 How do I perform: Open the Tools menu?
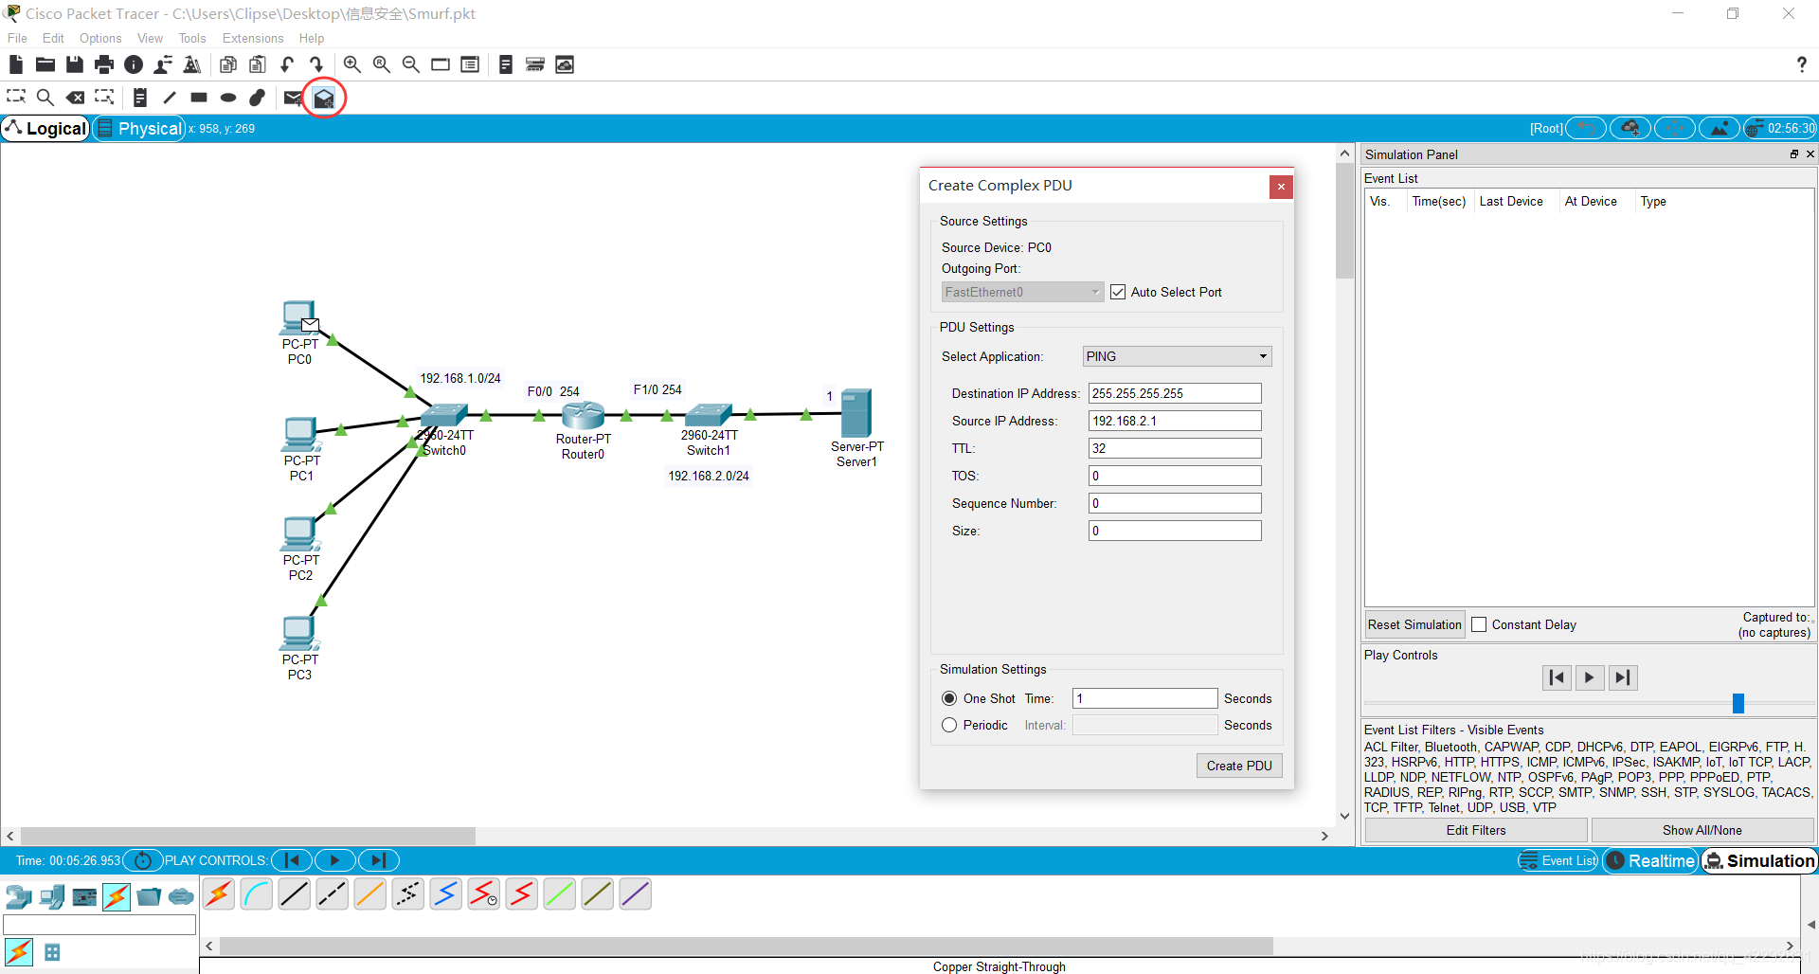point(192,38)
